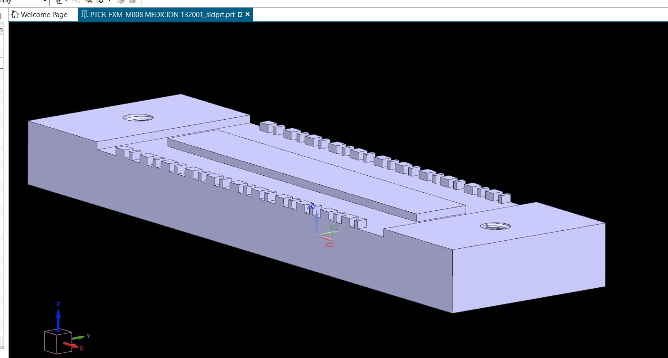Viewport: 668px width, 358px height.
Task: Click the undock icon on part tab
Action: coord(240,15)
